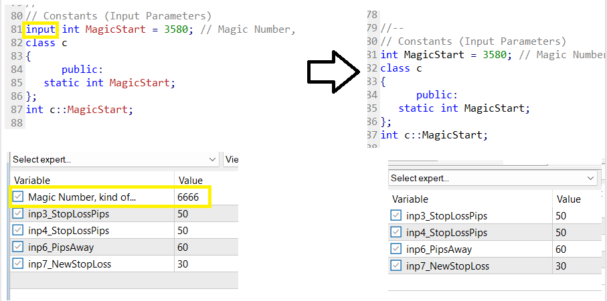This screenshot has width=607, height=301.
Task: Click 'class c' in the right code editor
Action: pos(401,68)
